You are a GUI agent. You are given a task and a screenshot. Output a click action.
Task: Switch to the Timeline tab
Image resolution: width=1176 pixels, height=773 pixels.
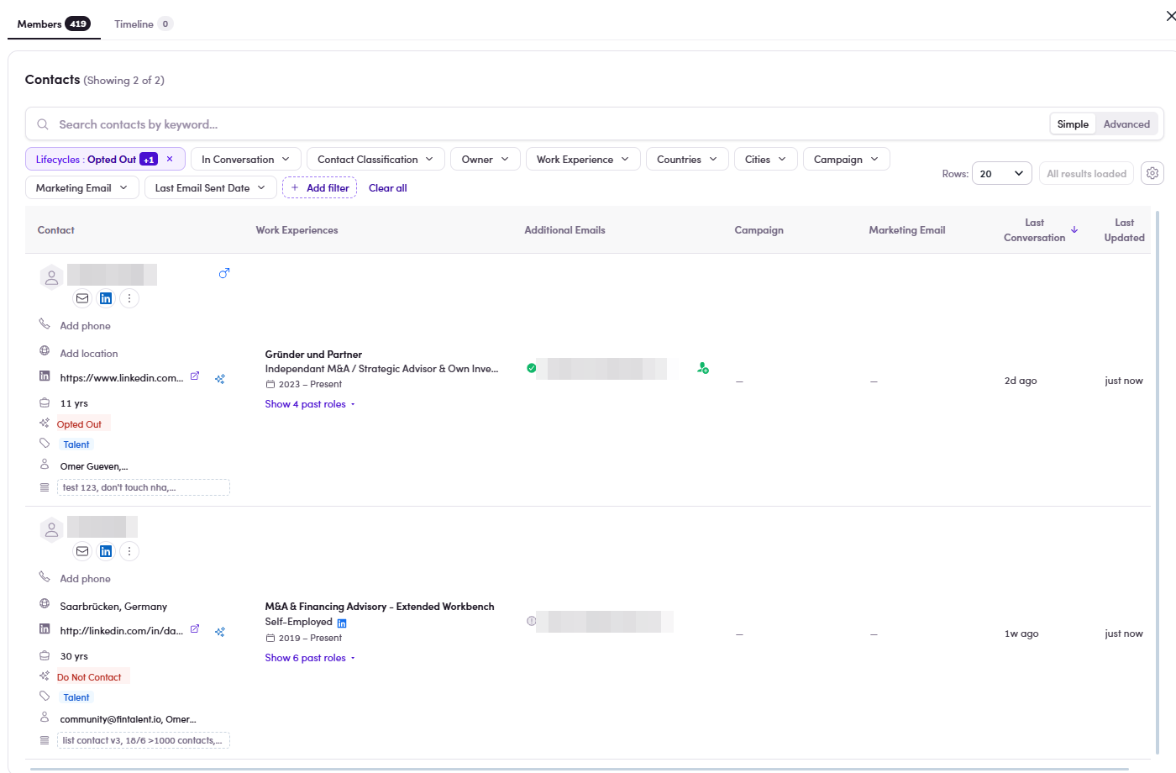(x=144, y=24)
